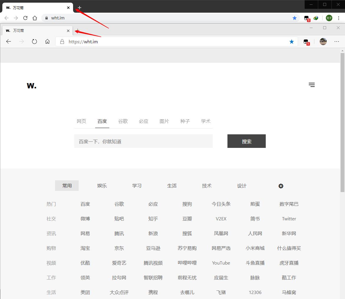Open the 数字尾巴 link

[x=289, y=204]
